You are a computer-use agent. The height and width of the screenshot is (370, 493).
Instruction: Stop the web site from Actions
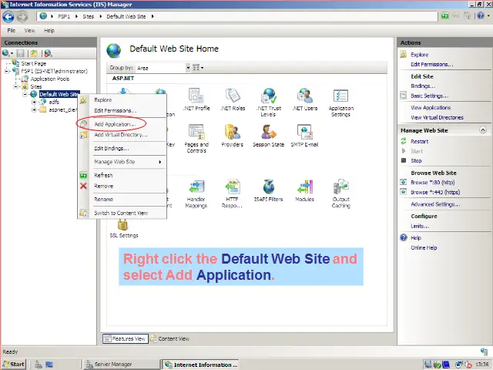point(416,161)
